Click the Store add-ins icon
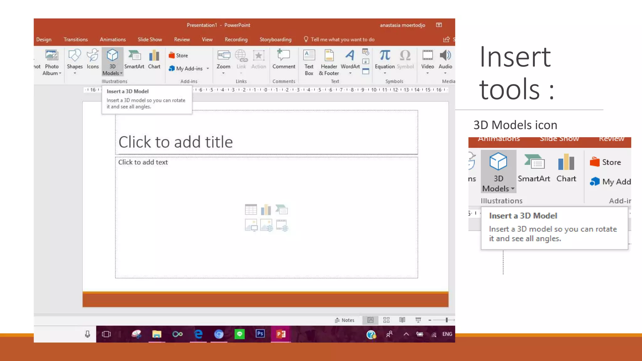642x361 pixels. point(178,55)
